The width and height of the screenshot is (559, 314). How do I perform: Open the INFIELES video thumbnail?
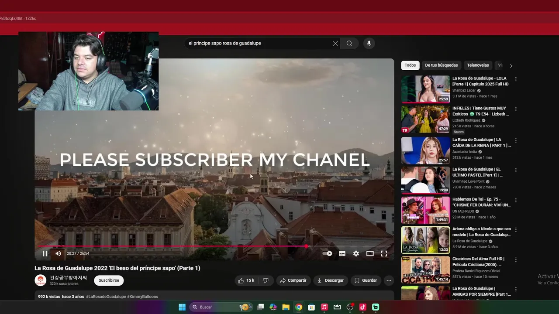425,119
